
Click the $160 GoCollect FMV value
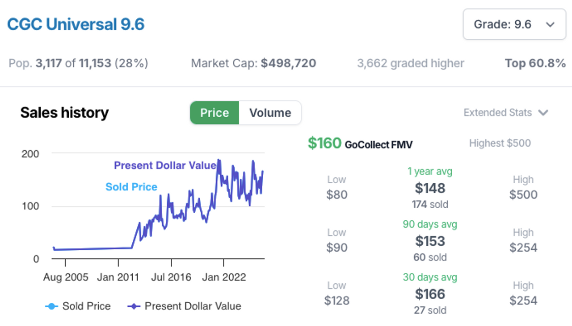(x=324, y=144)
